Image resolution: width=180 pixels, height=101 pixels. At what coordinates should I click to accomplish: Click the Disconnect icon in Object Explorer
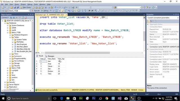click(14, 17)
